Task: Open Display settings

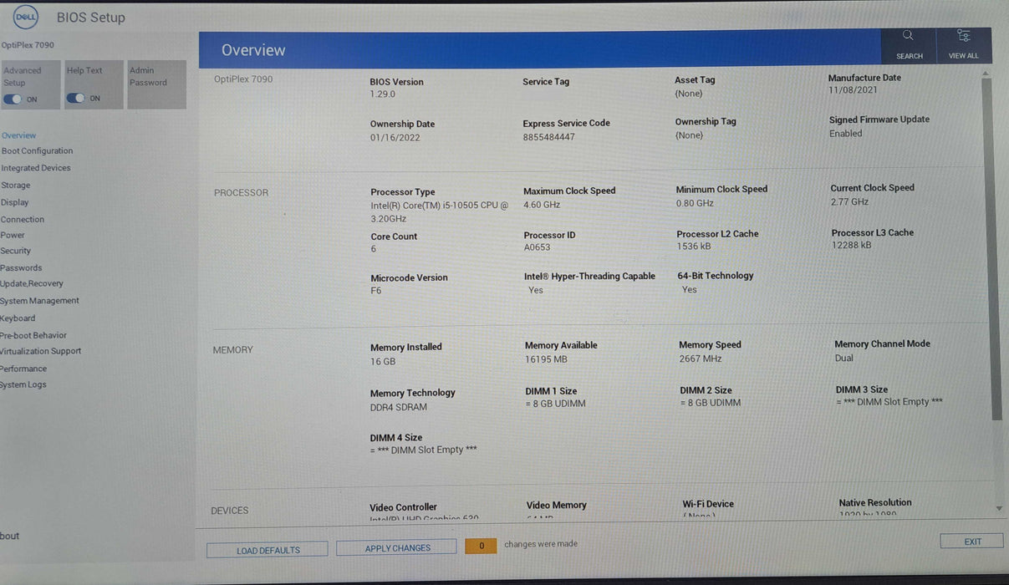Action: [x=14, y=202]
